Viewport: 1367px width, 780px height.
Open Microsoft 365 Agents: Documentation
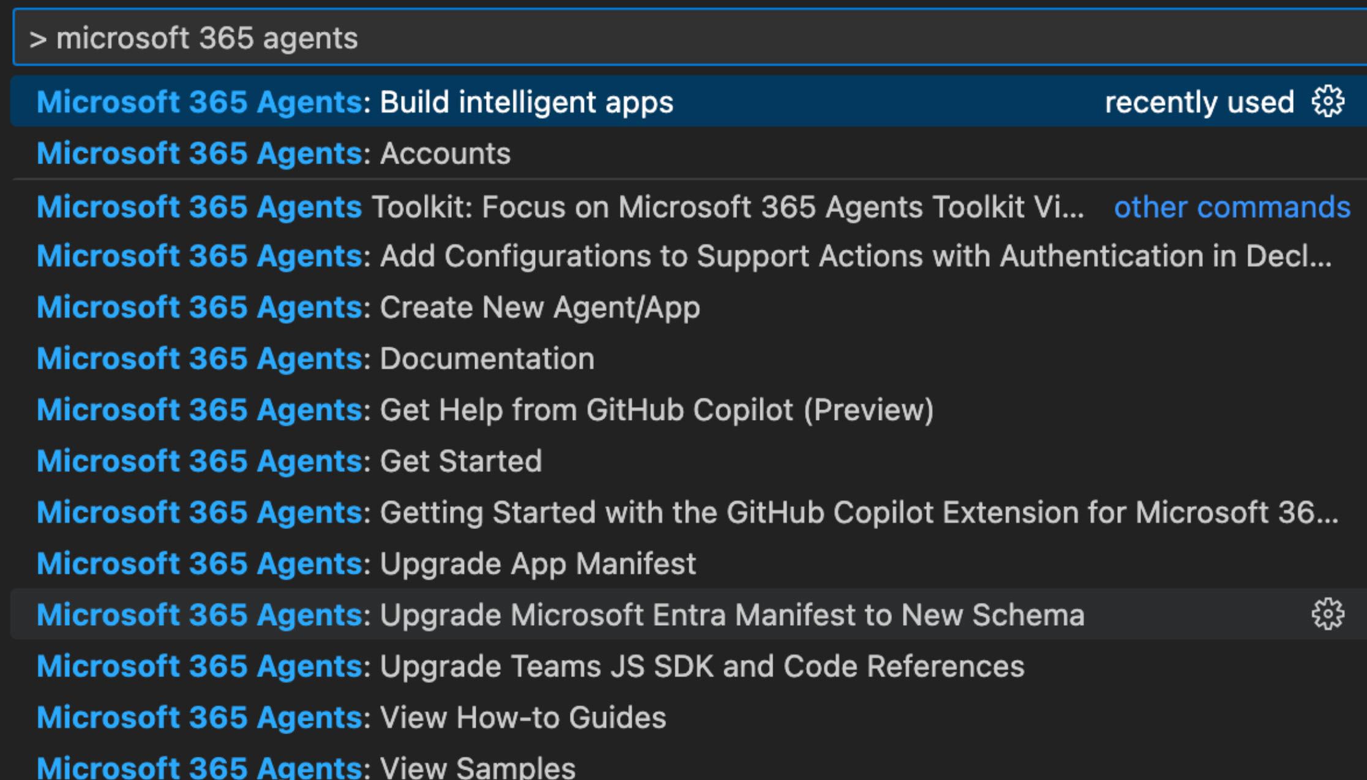[316, 359]
